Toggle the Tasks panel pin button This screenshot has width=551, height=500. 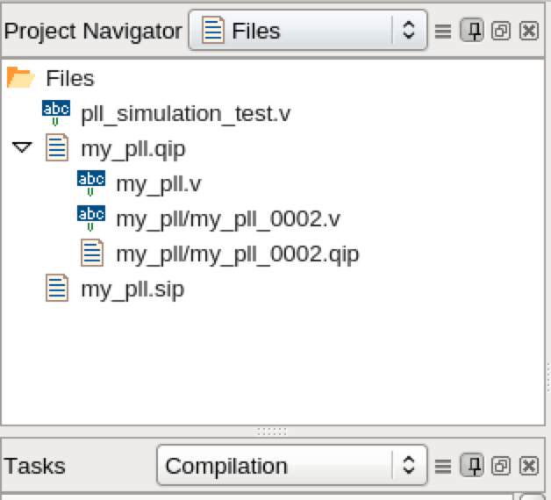click(x=472, y=466)
